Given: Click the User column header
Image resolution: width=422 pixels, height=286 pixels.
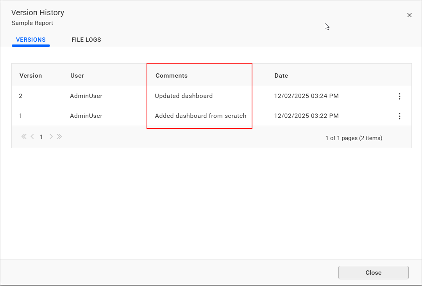Looking at the screenshot, I should tap(77, 76).
